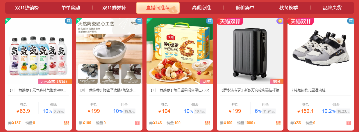Click Taobao T icon on 儿童运动鞋 card

click(349, 123)
